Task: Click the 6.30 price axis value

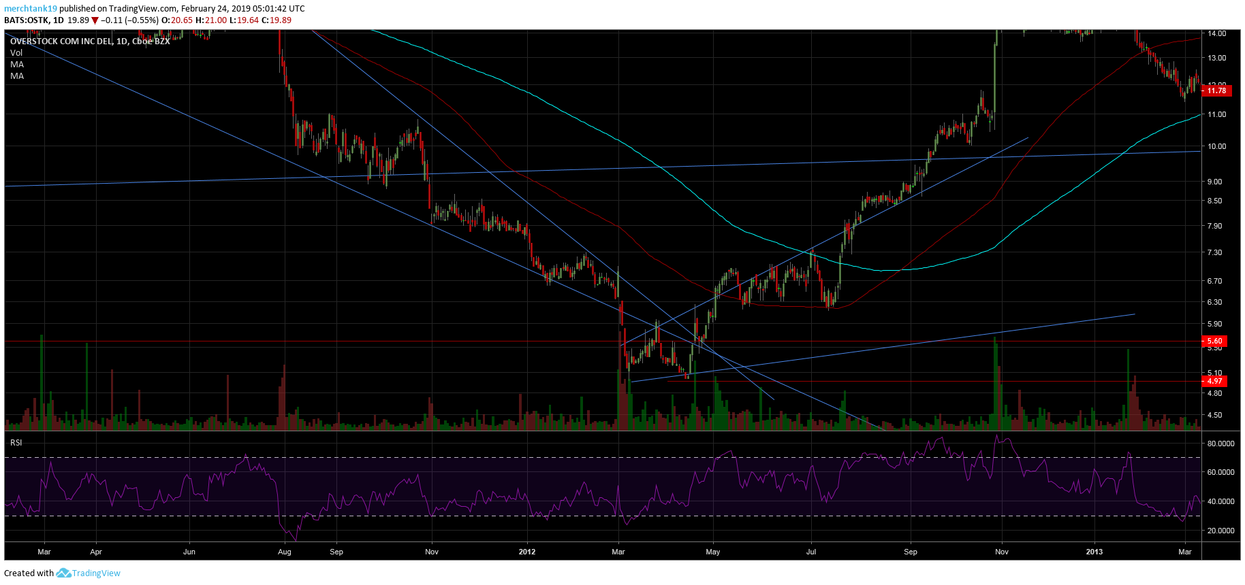Action: tap(1214, 302)
